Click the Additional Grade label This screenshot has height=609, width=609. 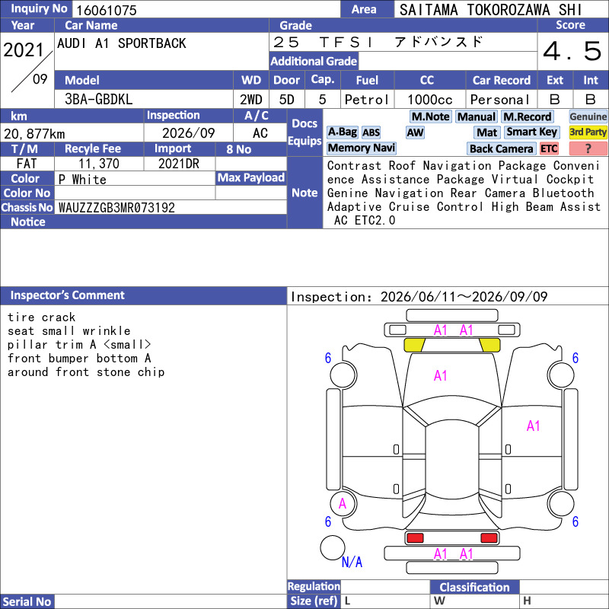coord(314,61)
